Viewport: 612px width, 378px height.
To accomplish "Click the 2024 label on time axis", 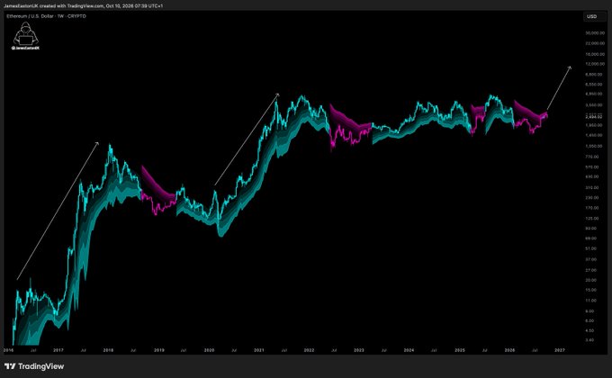I will click(409, 350).
